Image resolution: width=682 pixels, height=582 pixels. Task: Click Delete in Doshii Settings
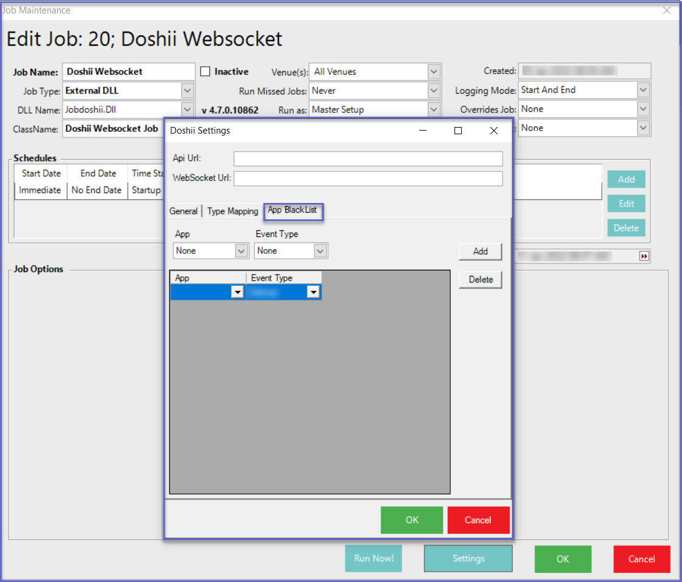click(x=481, y=279)
